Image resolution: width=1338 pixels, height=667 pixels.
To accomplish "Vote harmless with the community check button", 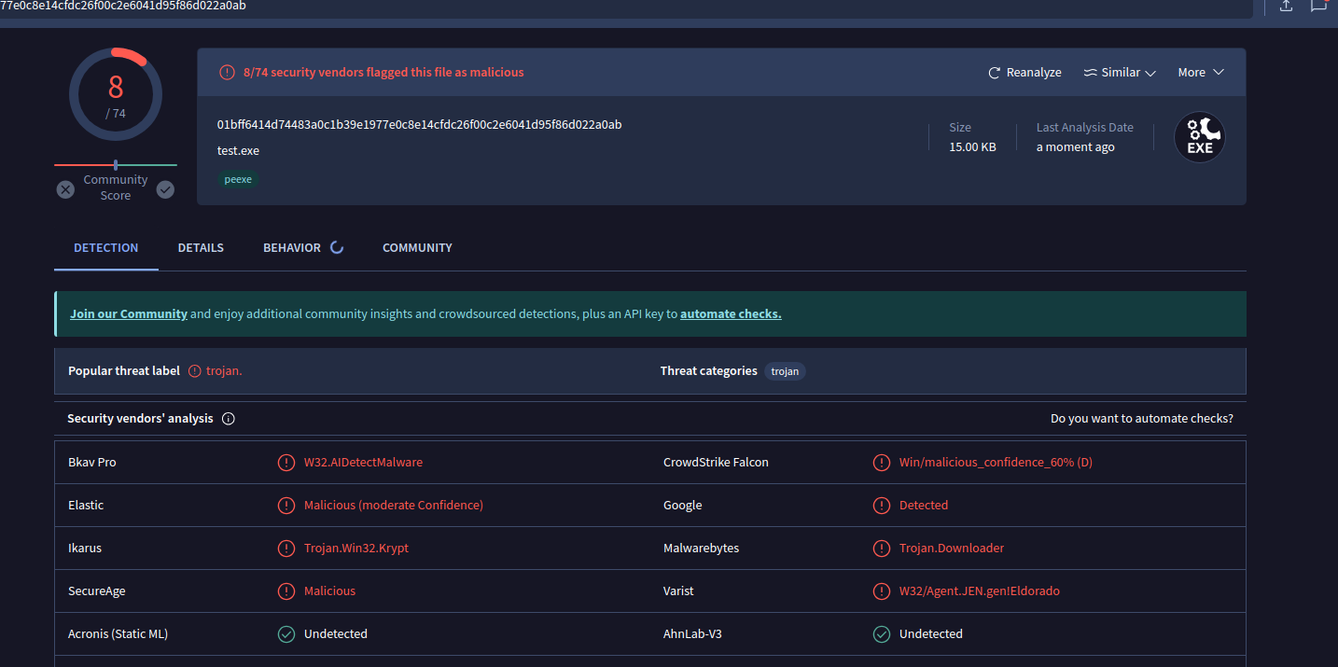I will click(x=165, y=189).
